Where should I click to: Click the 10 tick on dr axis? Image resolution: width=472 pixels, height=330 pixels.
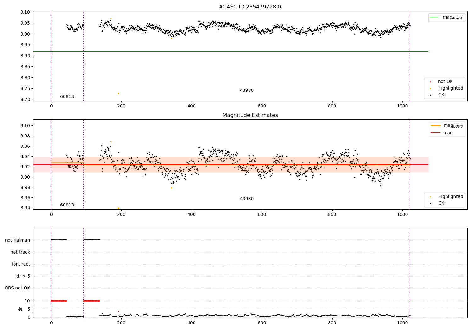pyautogui.click(x=27, y=301)
